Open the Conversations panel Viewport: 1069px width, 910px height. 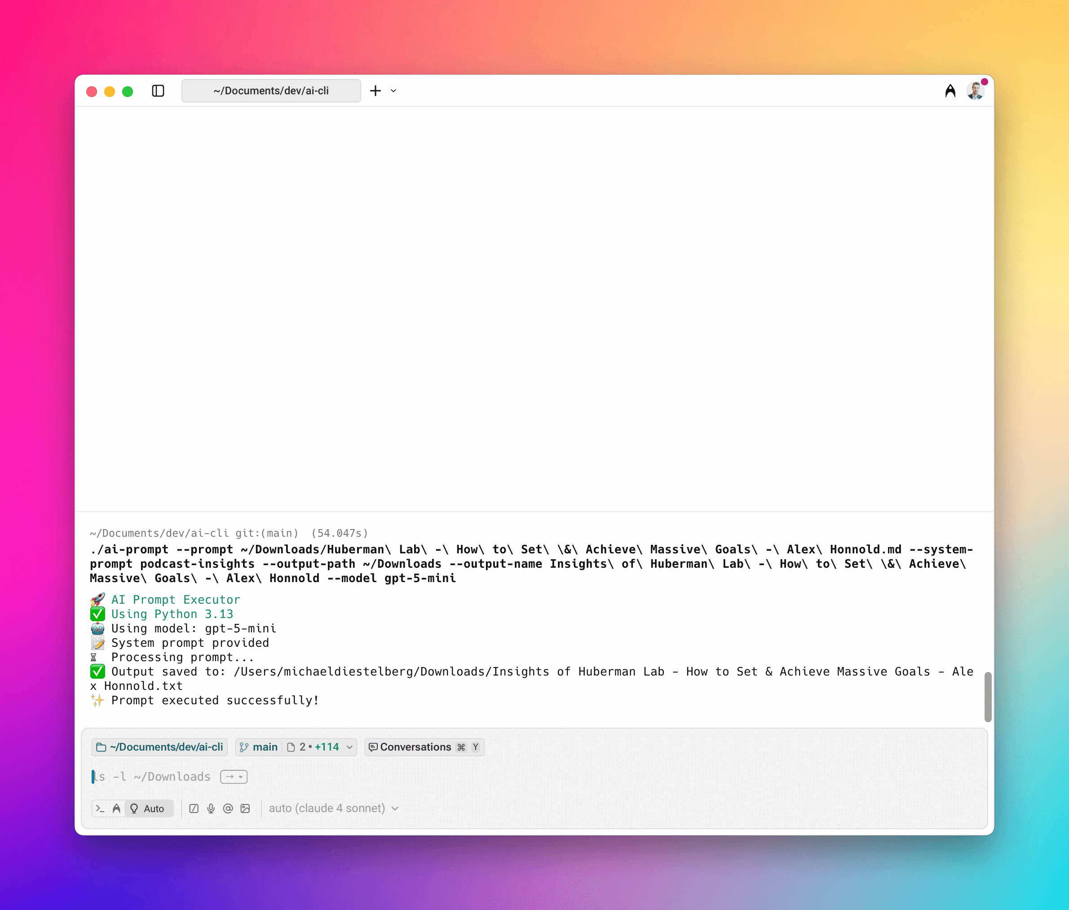(x=415, y=747)
